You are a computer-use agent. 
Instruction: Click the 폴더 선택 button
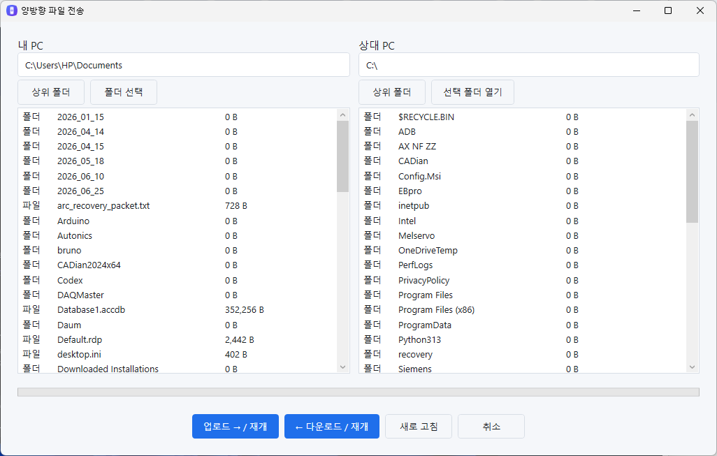pyautogui.click(x=124, y=92)
